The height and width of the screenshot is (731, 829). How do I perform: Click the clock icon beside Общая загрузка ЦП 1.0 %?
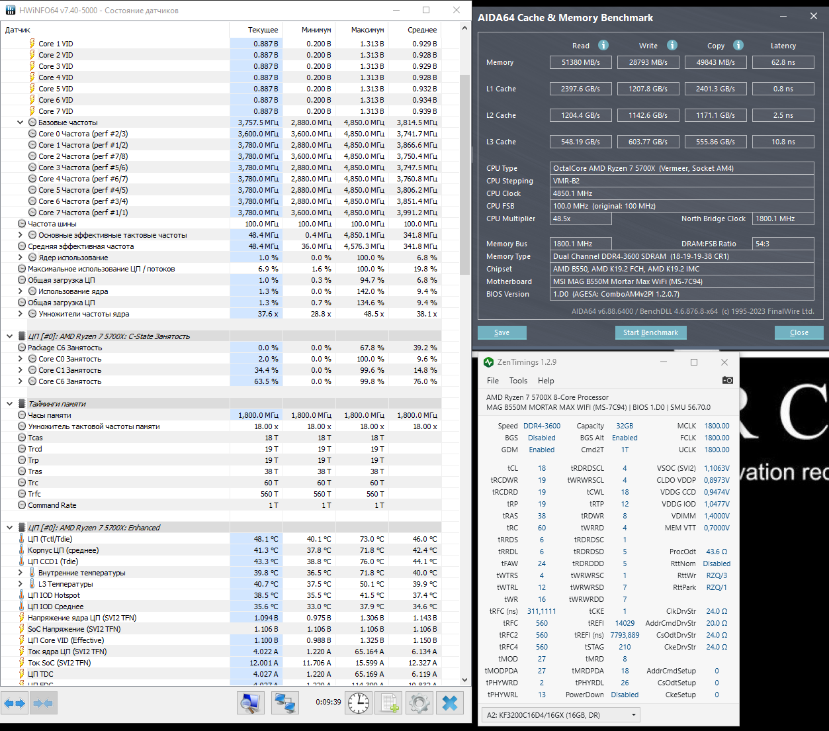(22, 280)
